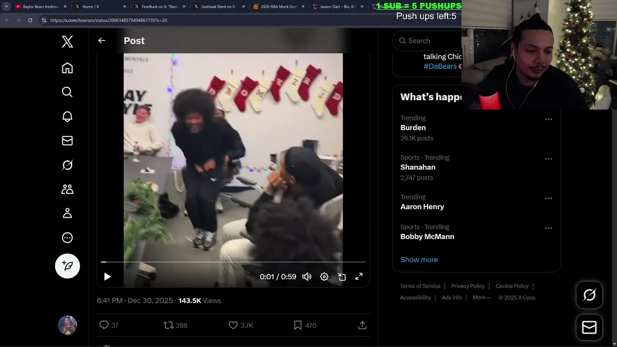Switch to FearBuck on X tab
This screenshot has width=617, height=347.
click(x=160, y=7)
